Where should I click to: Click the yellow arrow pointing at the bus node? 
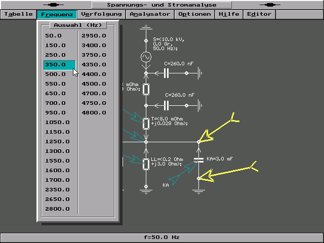point(218,129)
